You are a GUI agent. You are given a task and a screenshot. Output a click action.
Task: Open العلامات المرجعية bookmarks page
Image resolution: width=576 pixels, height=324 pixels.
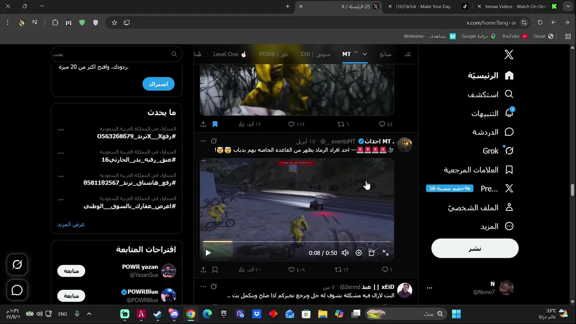coord(479,170)
